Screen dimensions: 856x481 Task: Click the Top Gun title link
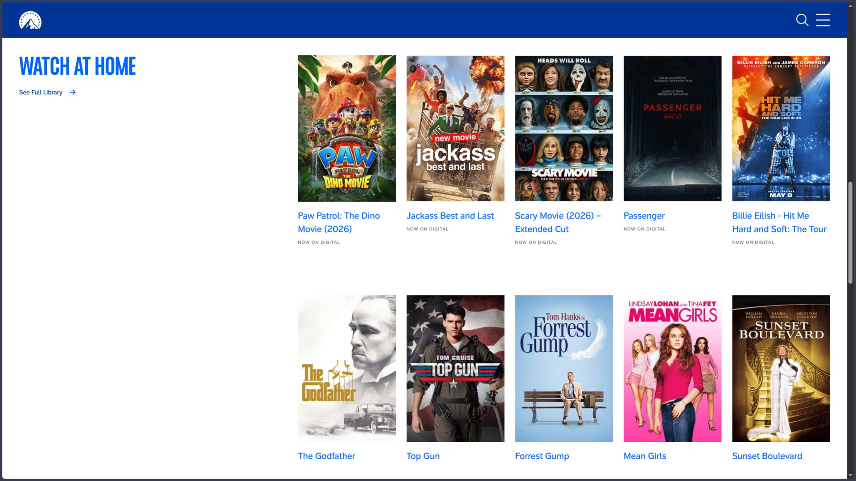point(423,456)
